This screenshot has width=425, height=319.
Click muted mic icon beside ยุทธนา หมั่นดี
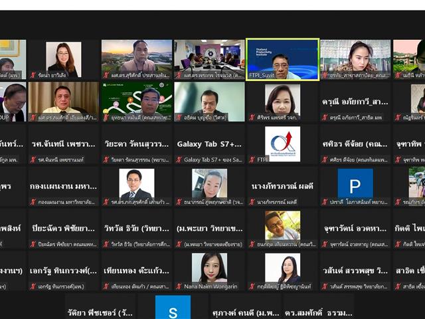(x=106, y=118)
